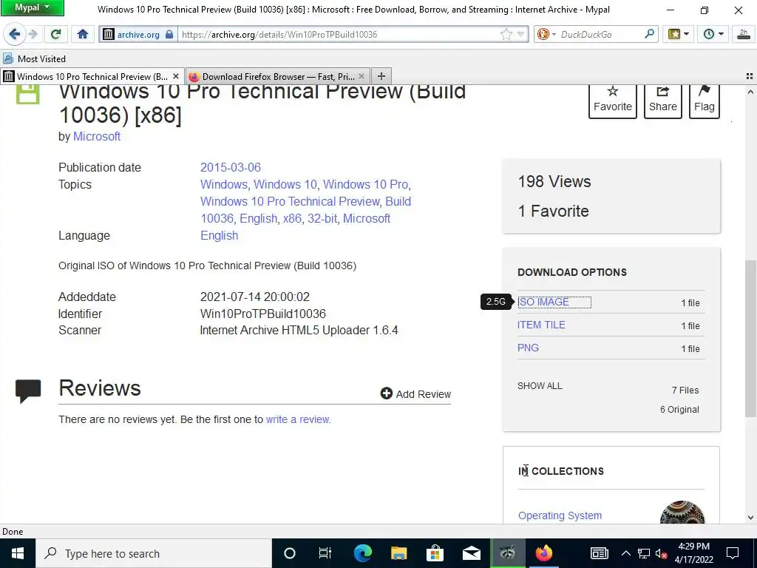This screenshot has height=568, width=757.
Task: Click the taskbar search box
Action: tap(154, 553)
